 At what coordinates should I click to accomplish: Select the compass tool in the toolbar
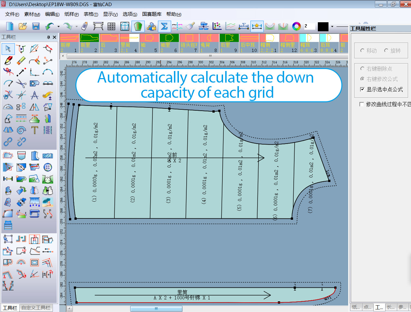click(34, 96)
